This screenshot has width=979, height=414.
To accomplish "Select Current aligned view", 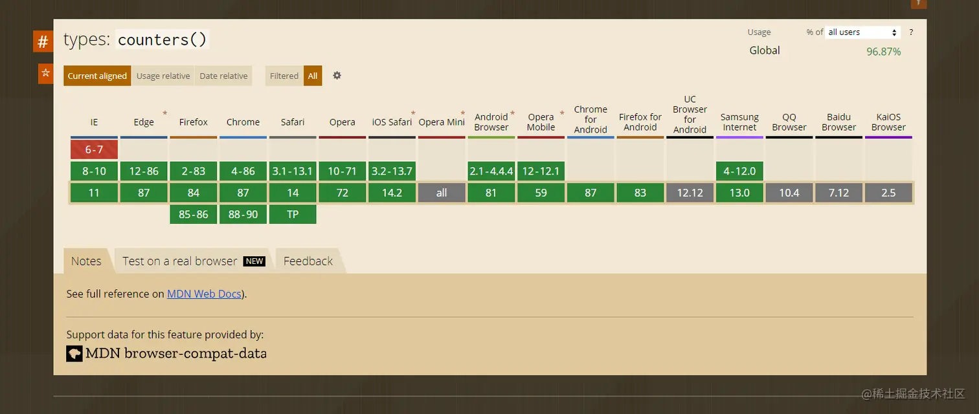I will click(x=97, y=76).
